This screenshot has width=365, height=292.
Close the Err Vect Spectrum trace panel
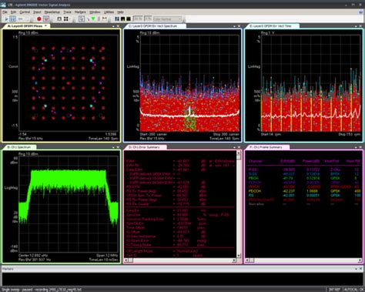coord(239,26)
